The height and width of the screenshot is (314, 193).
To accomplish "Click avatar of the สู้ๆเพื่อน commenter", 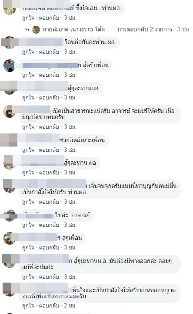I will point(10,238).
